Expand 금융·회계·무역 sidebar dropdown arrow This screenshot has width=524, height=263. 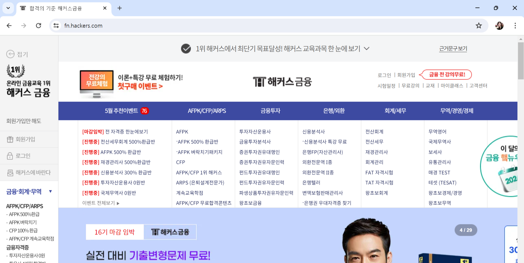51,191
